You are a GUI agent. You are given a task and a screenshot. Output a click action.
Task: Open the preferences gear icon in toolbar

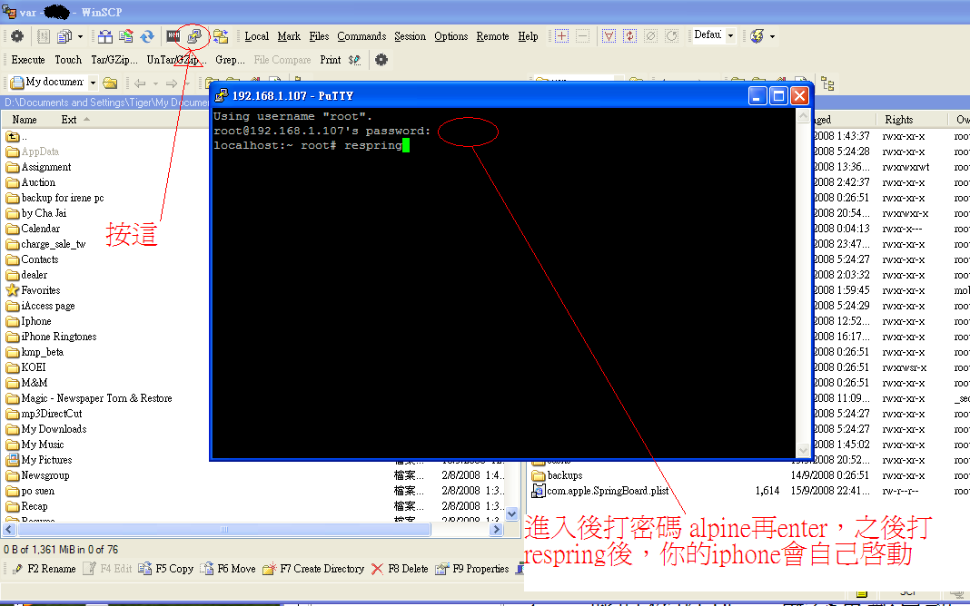16,36
